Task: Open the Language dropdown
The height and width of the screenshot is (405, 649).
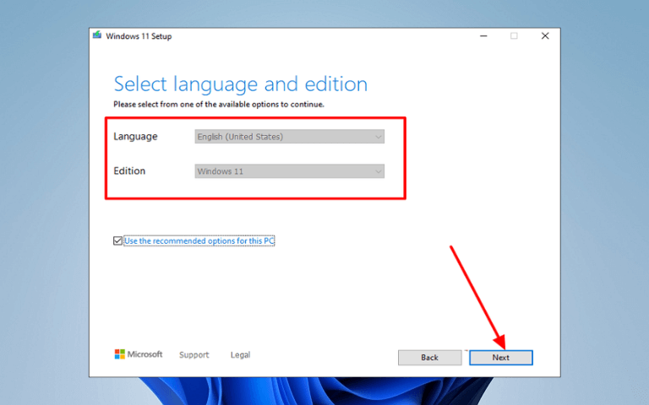Action: point(289,137)
